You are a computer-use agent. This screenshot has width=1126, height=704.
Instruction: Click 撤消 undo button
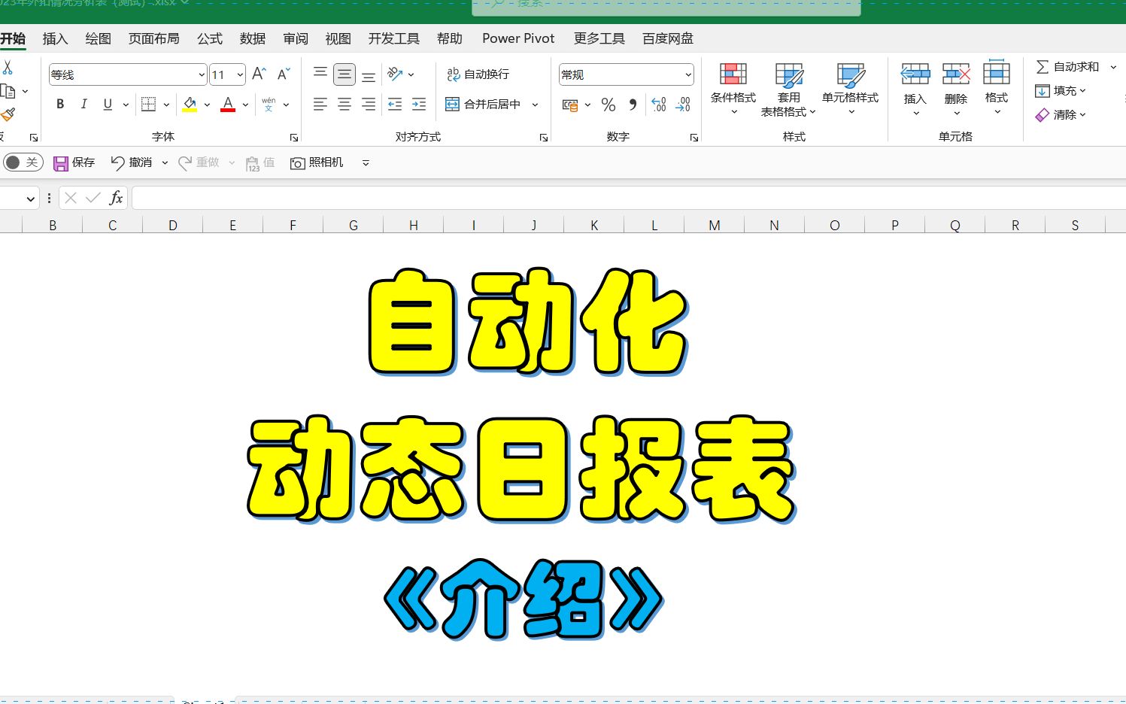[132, 162]
